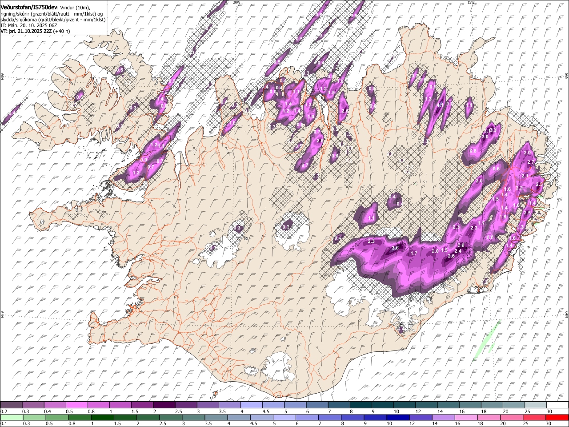Click the '0.8' label in lower legend row
Screen dimensions: 569x427
click(72, 424)
